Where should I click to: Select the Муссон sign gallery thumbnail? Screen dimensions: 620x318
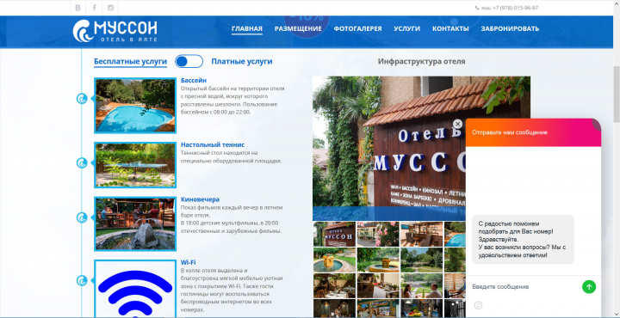(x=334, y=234)
